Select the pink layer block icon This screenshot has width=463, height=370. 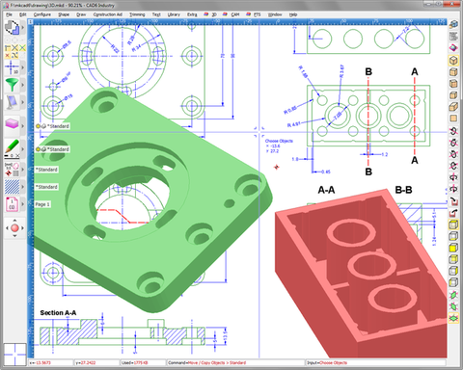(x=12, y=124)
